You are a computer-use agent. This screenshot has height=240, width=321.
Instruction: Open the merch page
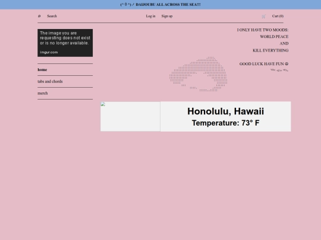[43, 93]
